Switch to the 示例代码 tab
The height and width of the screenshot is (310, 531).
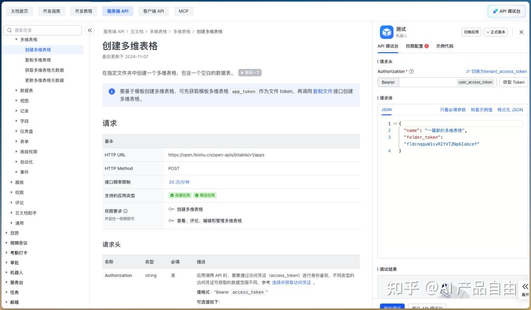(444, 46)
